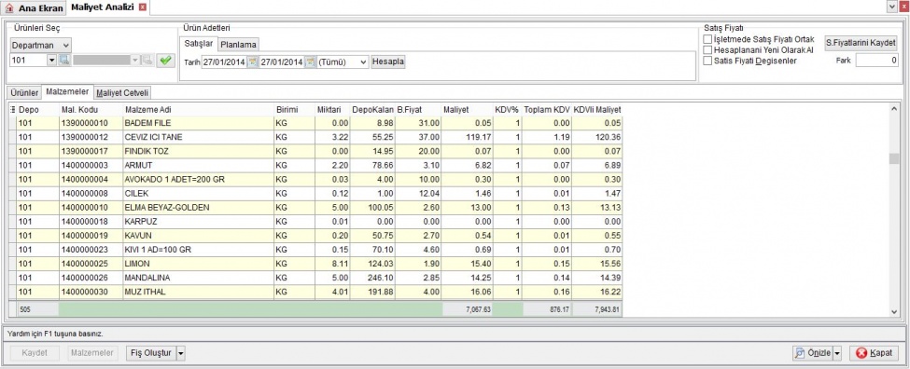Open the (Tümü) combo box
The height and width of the screenshot is (369, 910).
tap(343, 62)
